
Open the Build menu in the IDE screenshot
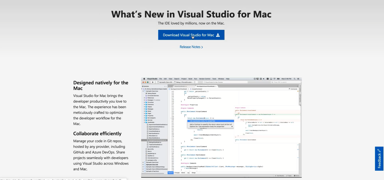tap(190, 79)
